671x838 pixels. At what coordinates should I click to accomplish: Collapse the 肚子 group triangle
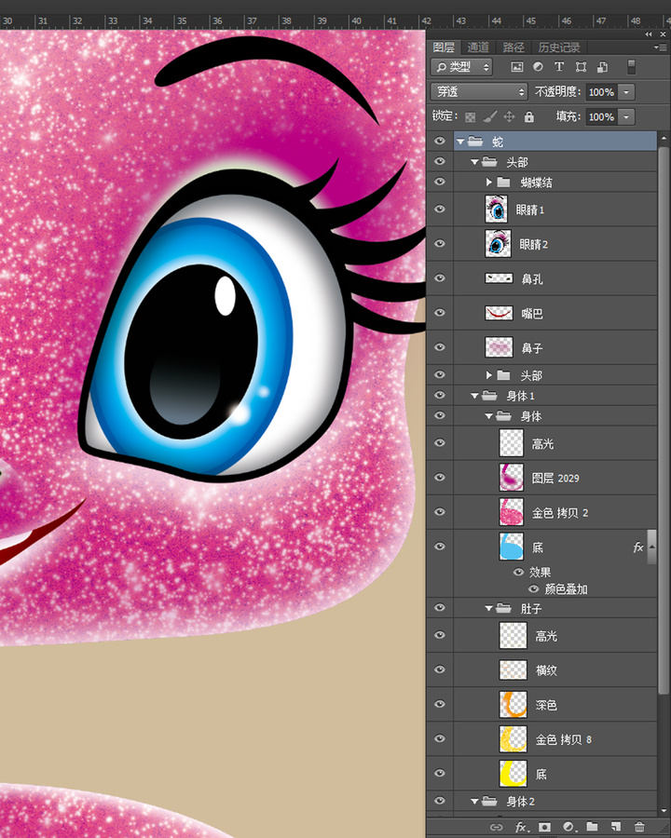(x=488, y=608)
